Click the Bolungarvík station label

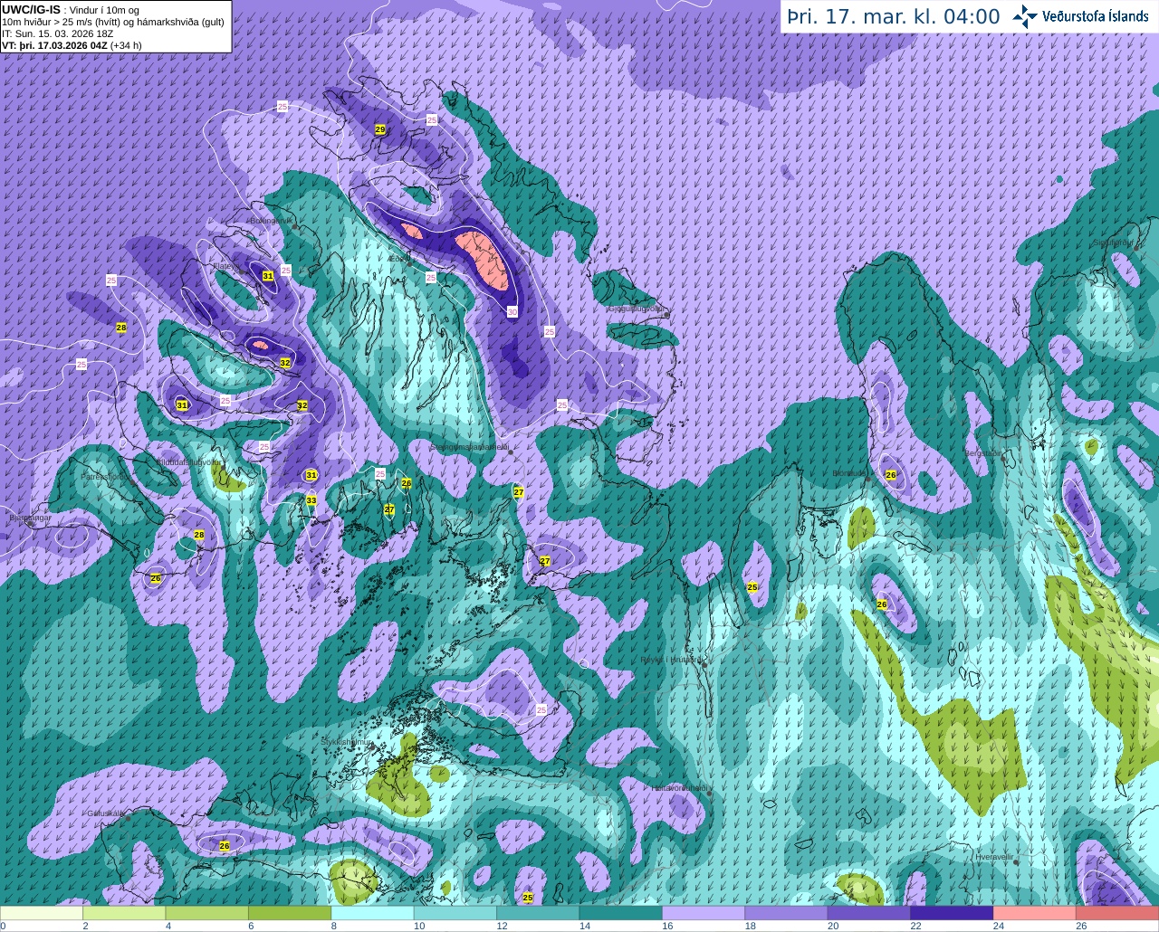pos(270,220)
